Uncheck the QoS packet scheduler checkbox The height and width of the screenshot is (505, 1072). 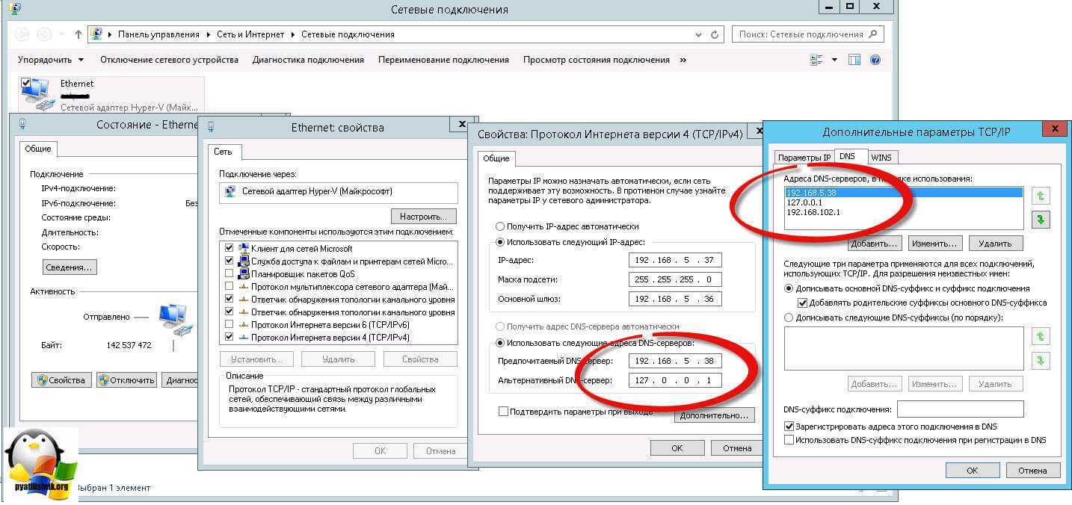[x=229, y=274]
